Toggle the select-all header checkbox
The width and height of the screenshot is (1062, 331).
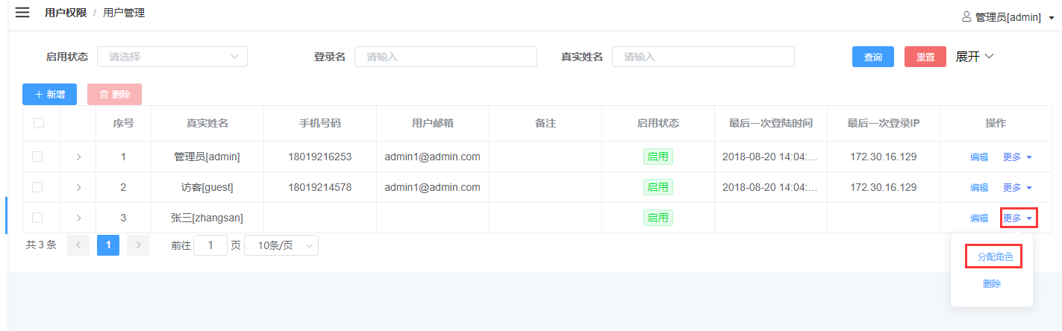coord(39,123)
